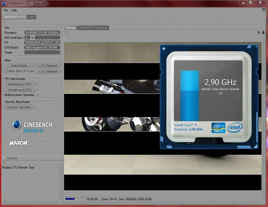
Task: Click the empty Tester field
Action: 42,53
